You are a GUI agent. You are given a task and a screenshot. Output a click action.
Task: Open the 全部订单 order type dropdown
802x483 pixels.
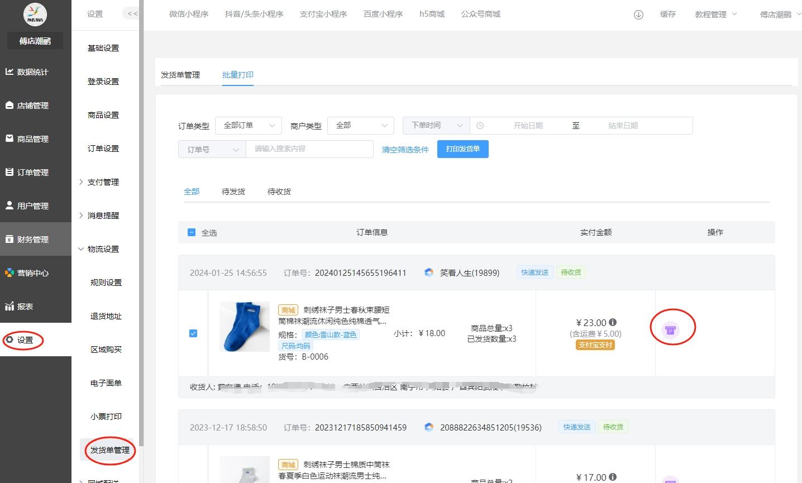click(248, 125)
